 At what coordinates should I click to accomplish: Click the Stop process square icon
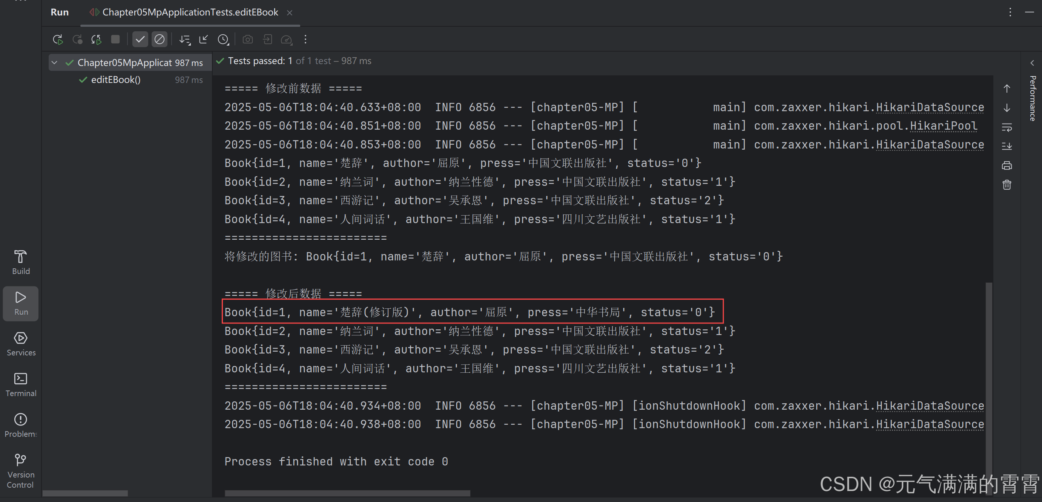point(115,39)
